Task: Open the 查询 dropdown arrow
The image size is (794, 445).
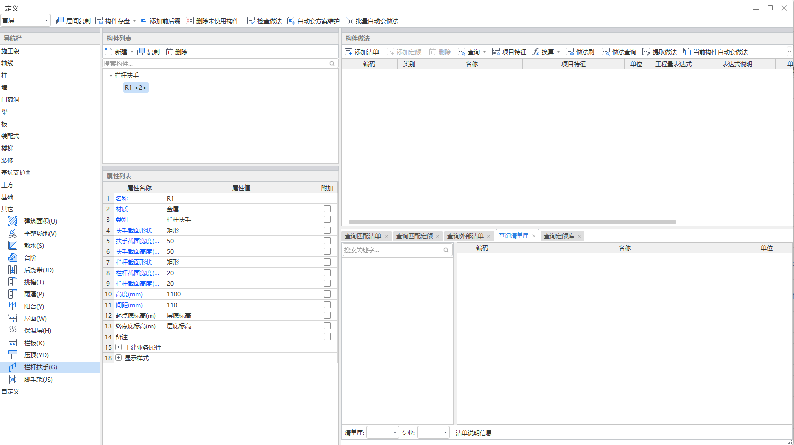Action: point(484,52)
